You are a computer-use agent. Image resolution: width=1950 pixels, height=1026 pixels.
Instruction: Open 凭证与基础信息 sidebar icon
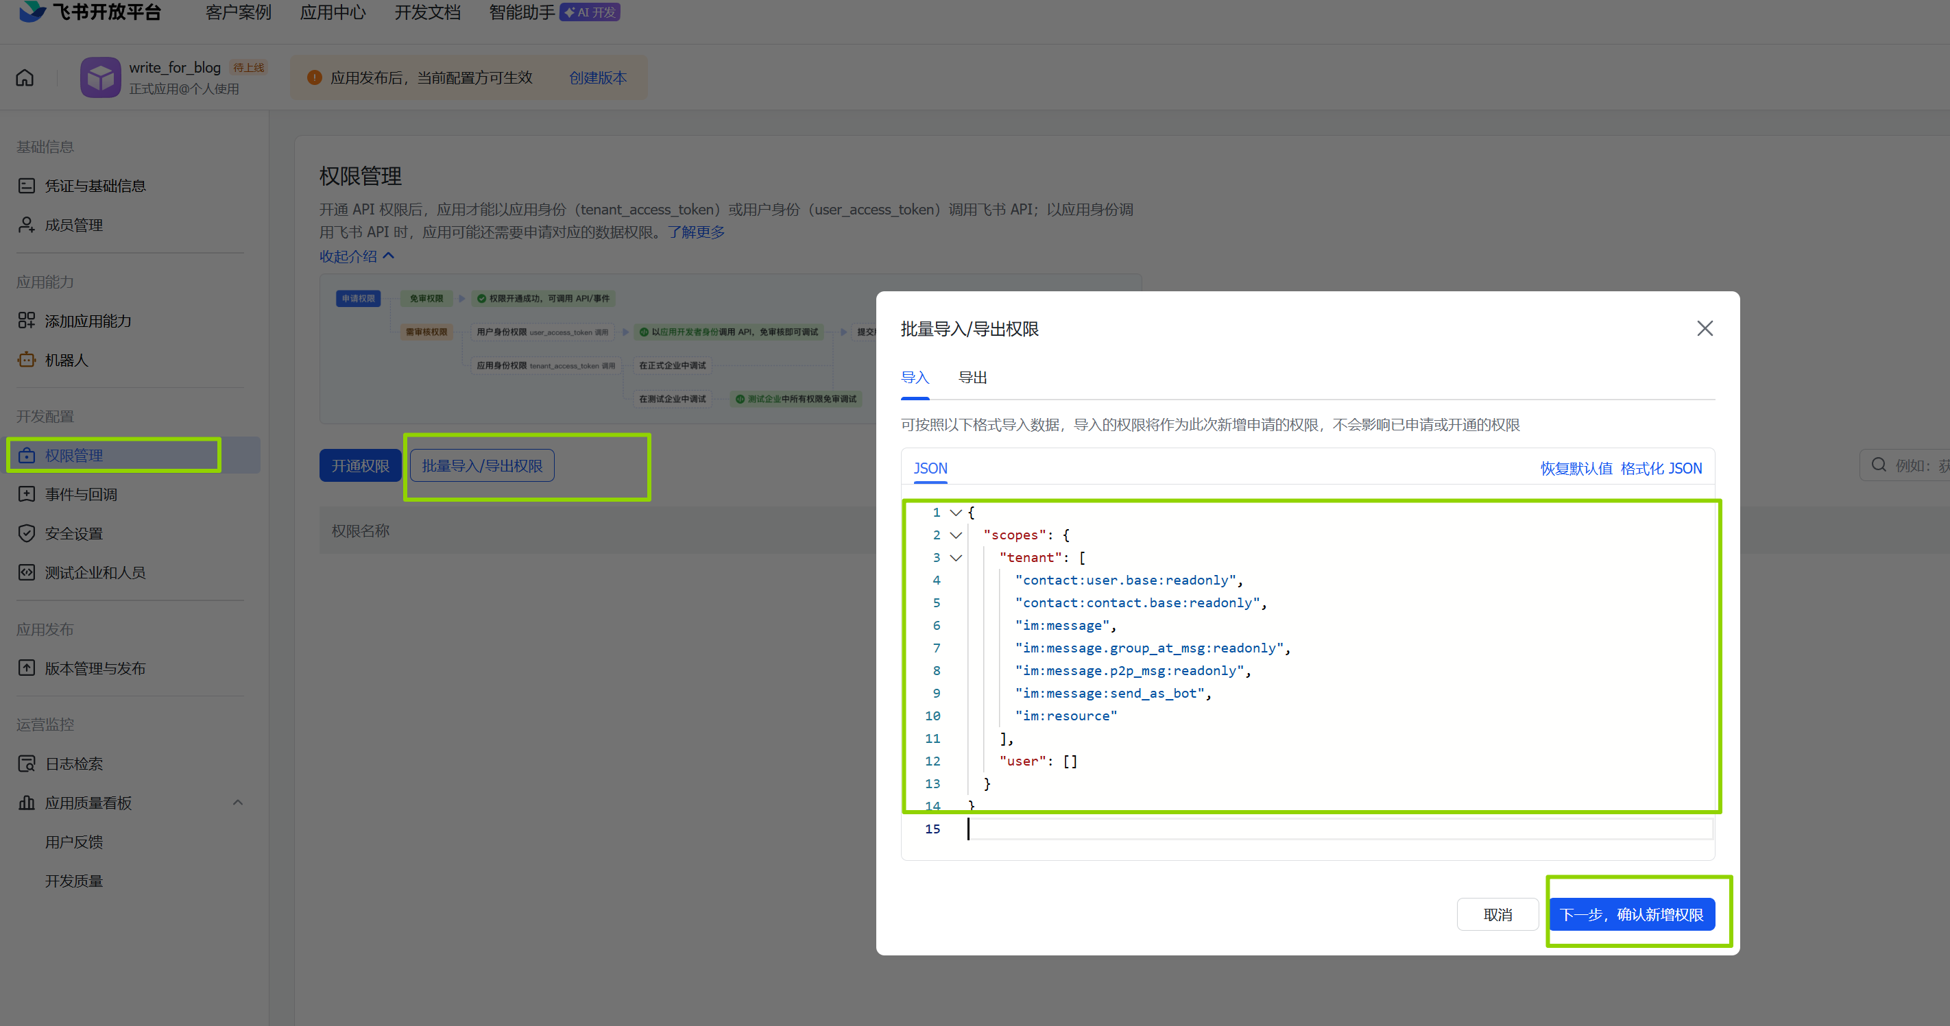point(27,185)
